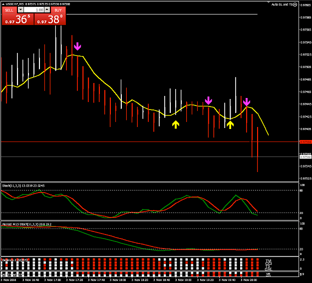Viewport: 312px width, 283px height.
Task: Click the last magenta down arrow near 20:00
Action: pos(247,102)
